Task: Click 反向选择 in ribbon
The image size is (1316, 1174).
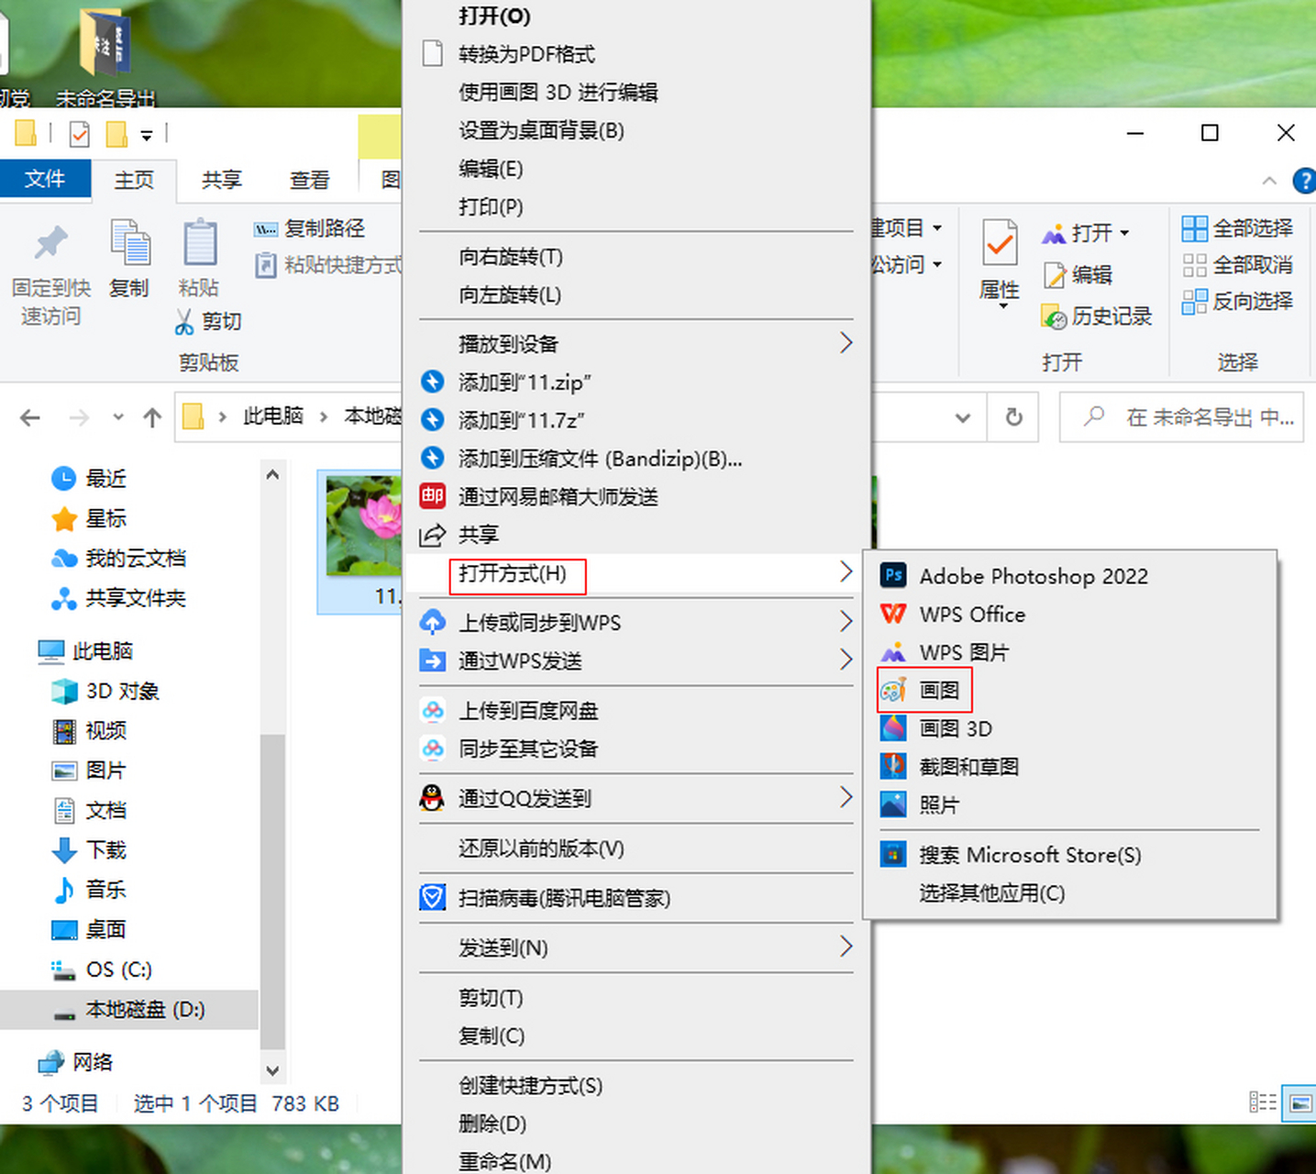Action: pyautogui.click(x=1237, y=301)
